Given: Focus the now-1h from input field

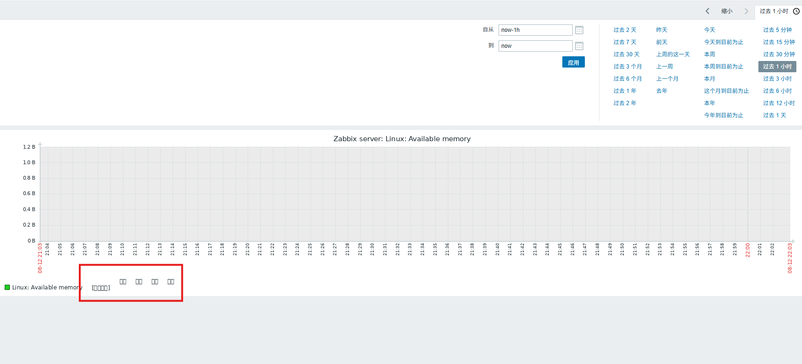Looking at the screenshot, I should pyautogui.click(x=535, y=30).
